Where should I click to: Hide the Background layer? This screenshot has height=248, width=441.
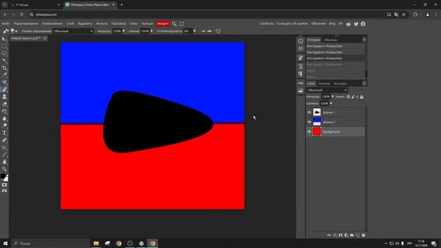pos(309,132)
